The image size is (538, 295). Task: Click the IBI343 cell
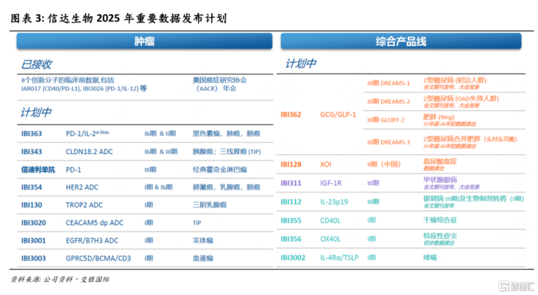pyautogui.click(x=32, y=152)
